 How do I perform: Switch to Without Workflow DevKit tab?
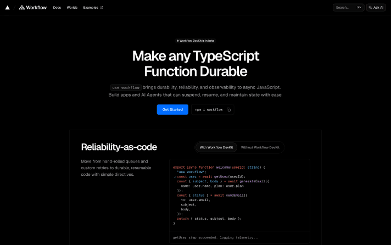click(260, 147)
